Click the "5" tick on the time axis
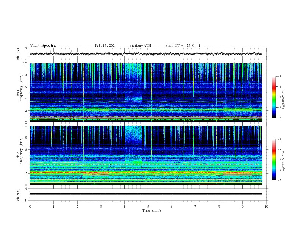 coord(148,207)
